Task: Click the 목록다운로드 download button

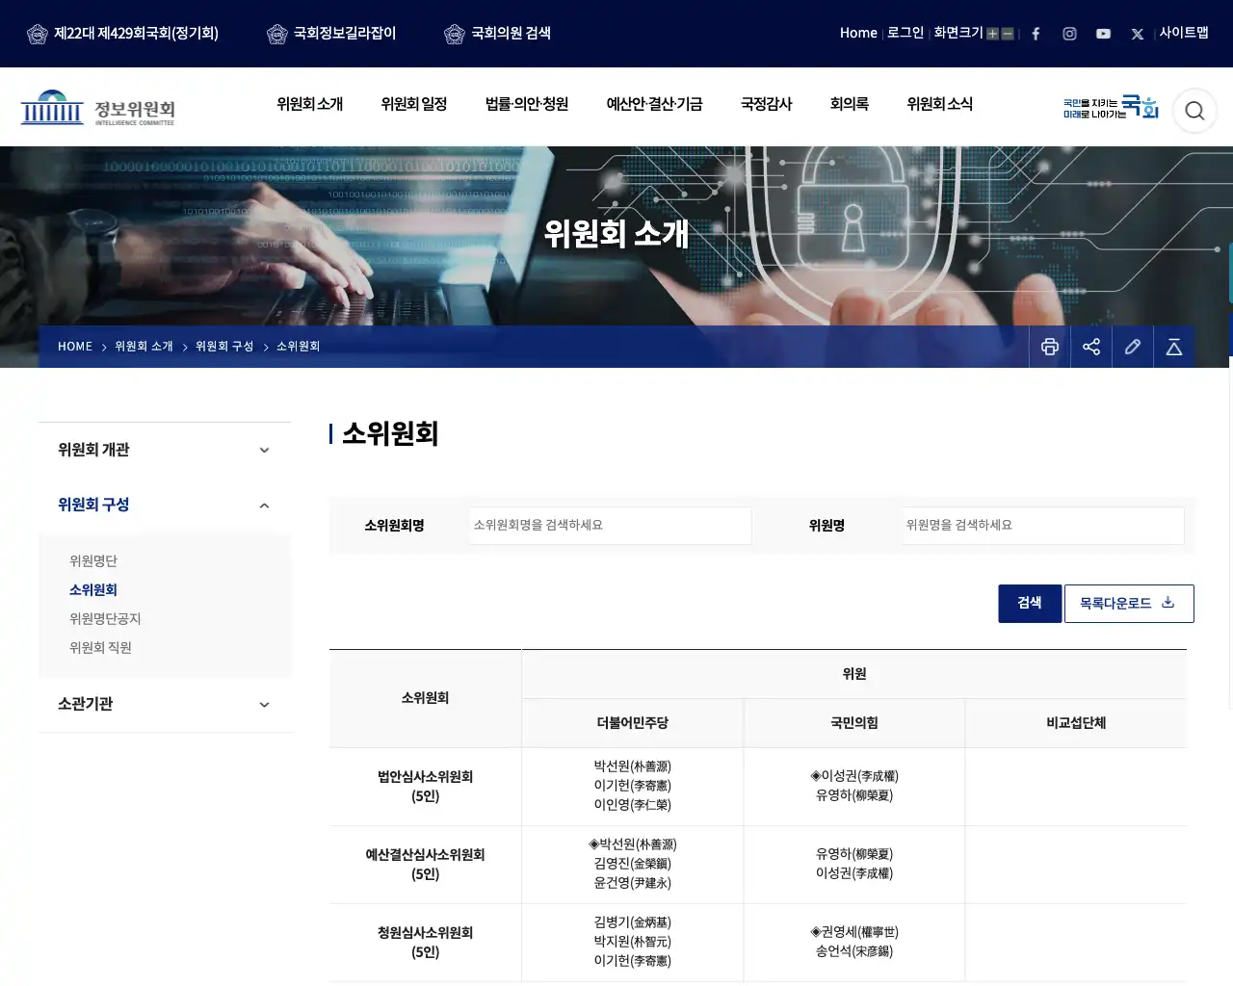Action: point(1129,604)
